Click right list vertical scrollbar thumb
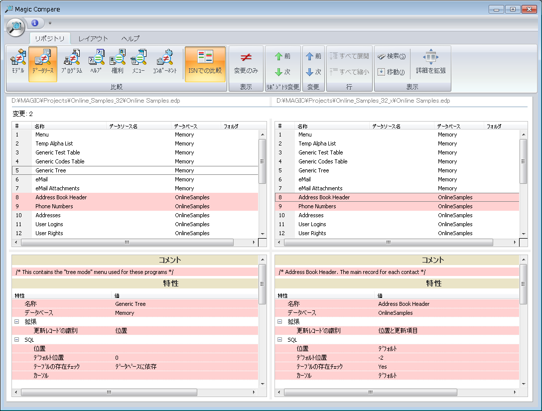 click(x=524, y=161)
